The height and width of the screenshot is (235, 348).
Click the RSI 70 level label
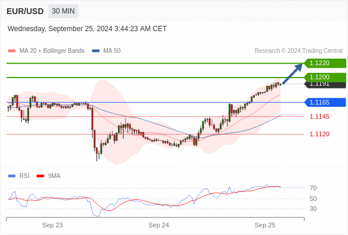coord(313,188)
